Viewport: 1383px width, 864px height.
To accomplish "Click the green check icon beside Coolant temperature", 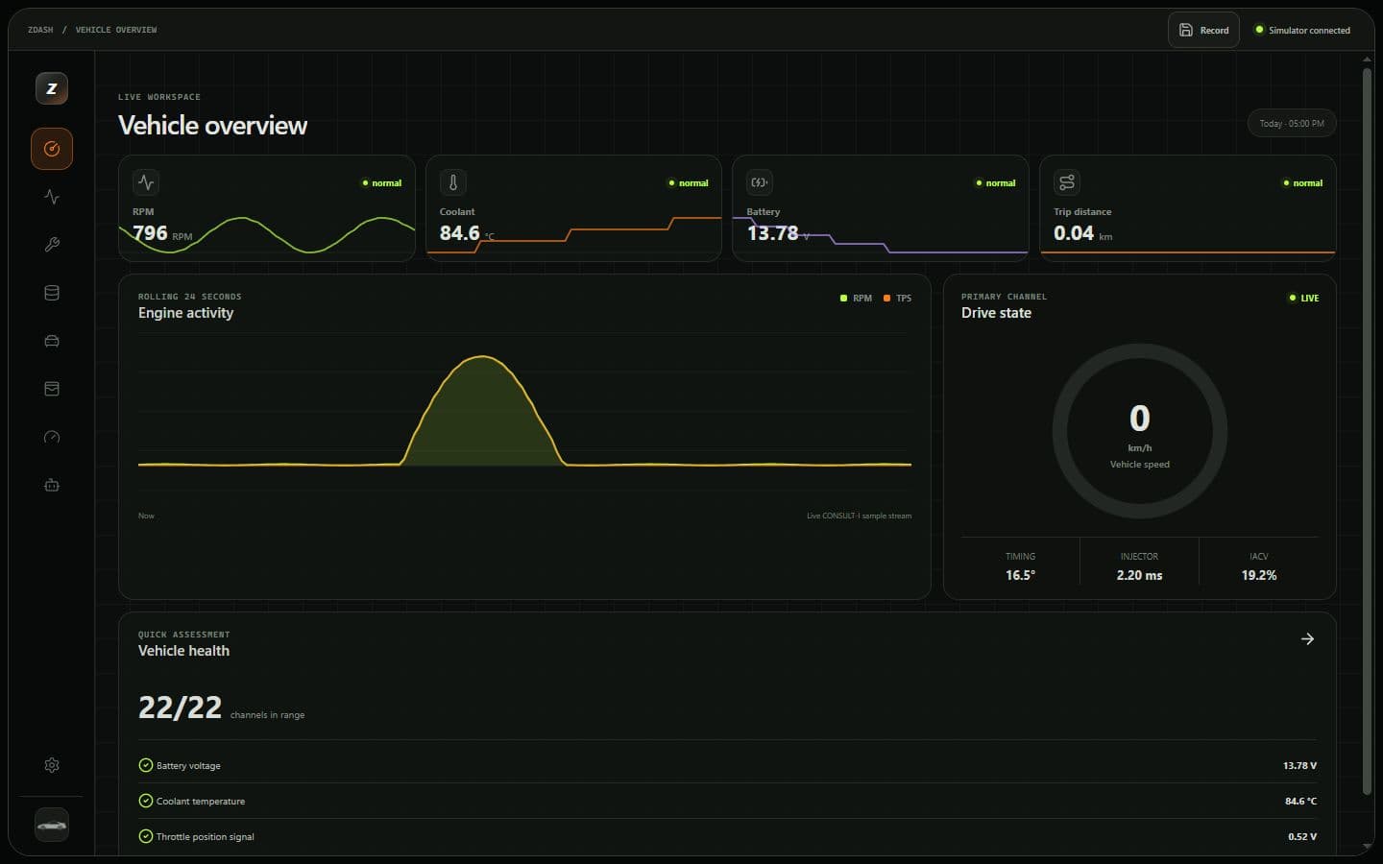I will point(146,801).
